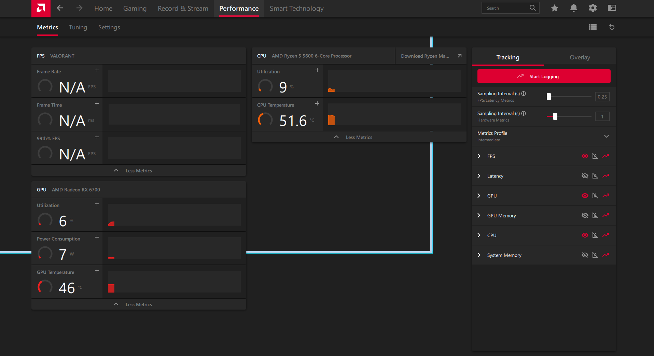This screenshot has width=654, height=356.
Task: Hide FPS metrics with eye icon
Action: (585, 156)
